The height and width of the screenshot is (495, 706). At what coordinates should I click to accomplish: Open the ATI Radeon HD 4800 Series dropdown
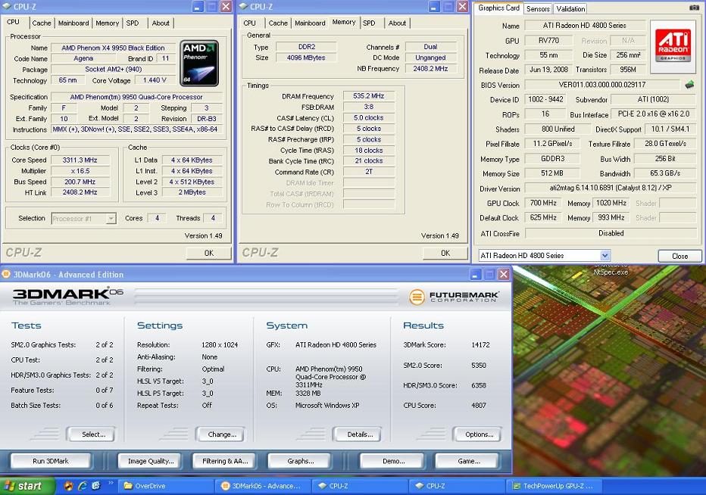coord(604,256)
